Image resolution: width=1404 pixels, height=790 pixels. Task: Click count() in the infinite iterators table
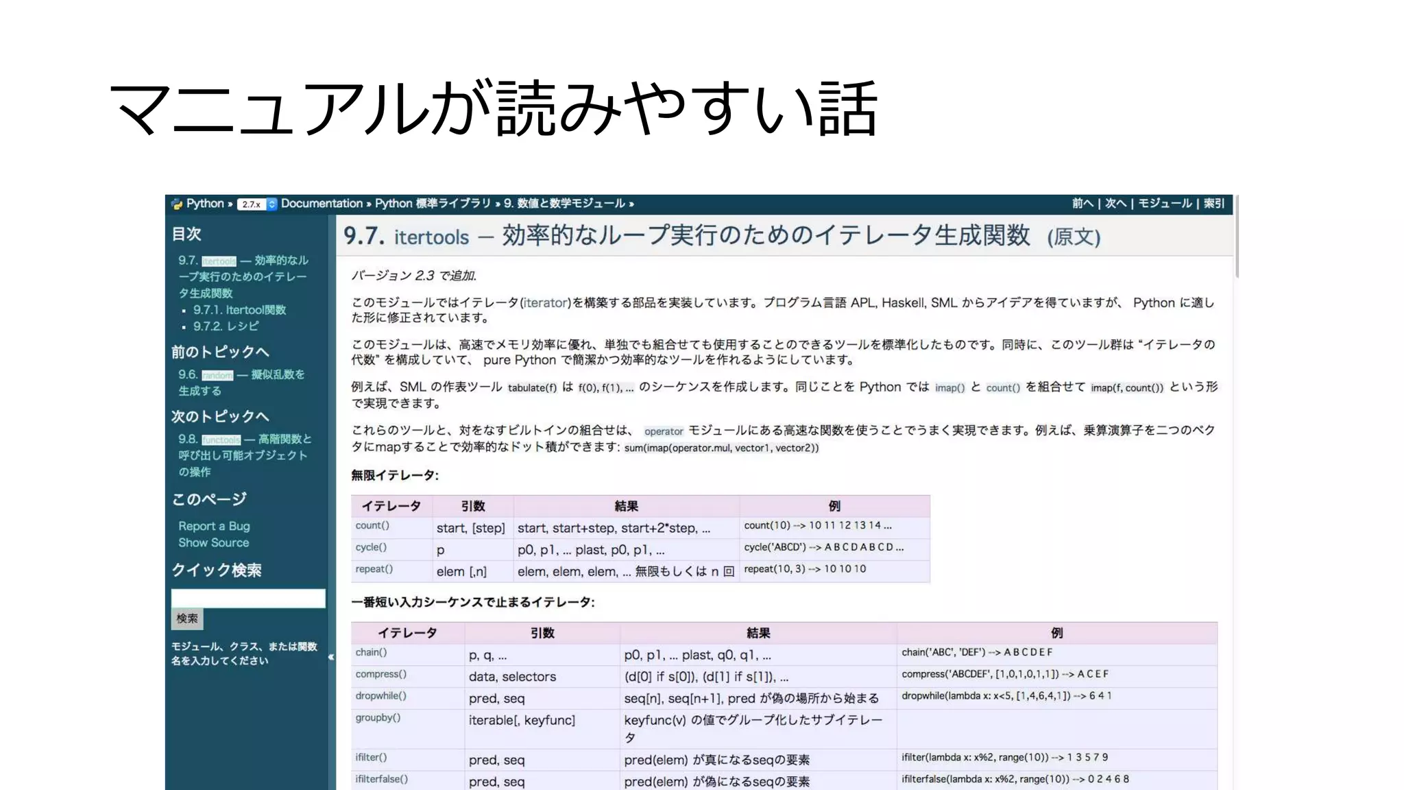372,526
